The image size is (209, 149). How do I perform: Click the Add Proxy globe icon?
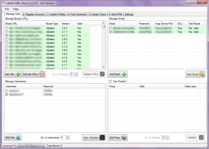coord(124,137)
